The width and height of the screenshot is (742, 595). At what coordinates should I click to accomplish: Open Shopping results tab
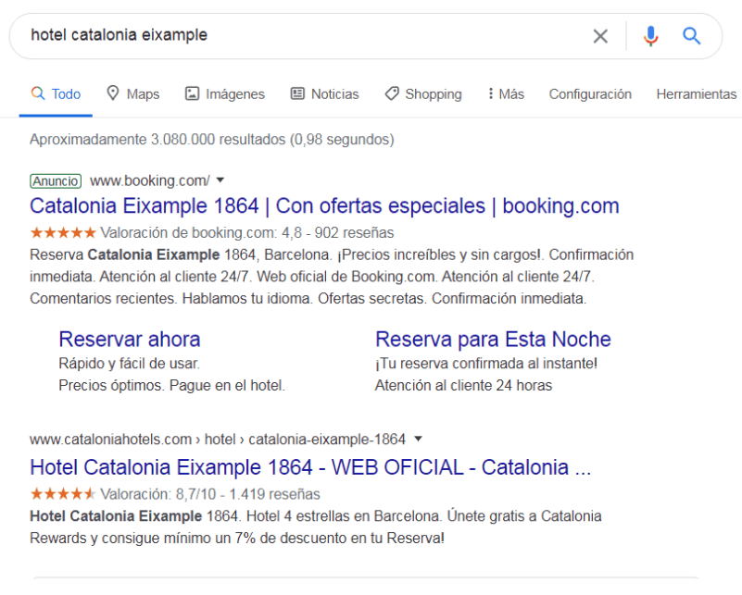tap(423, 94)
